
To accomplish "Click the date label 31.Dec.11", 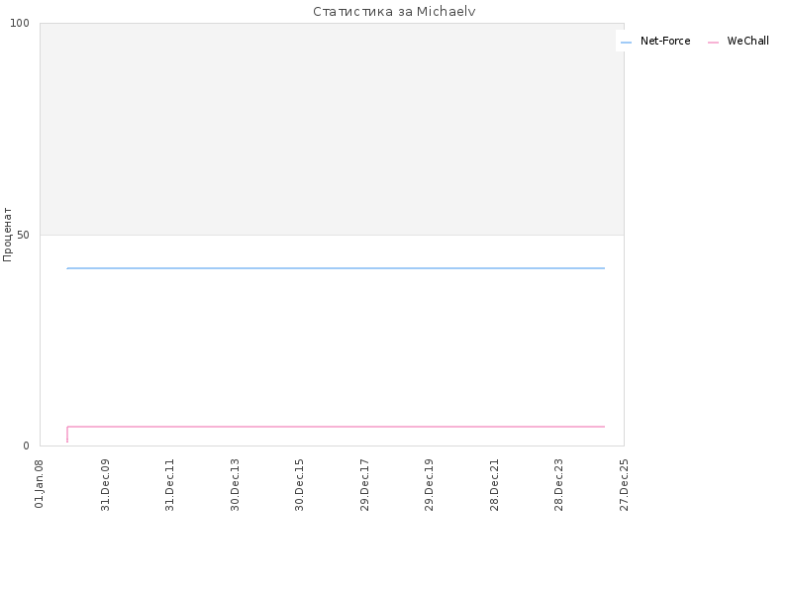I will 169,485.
